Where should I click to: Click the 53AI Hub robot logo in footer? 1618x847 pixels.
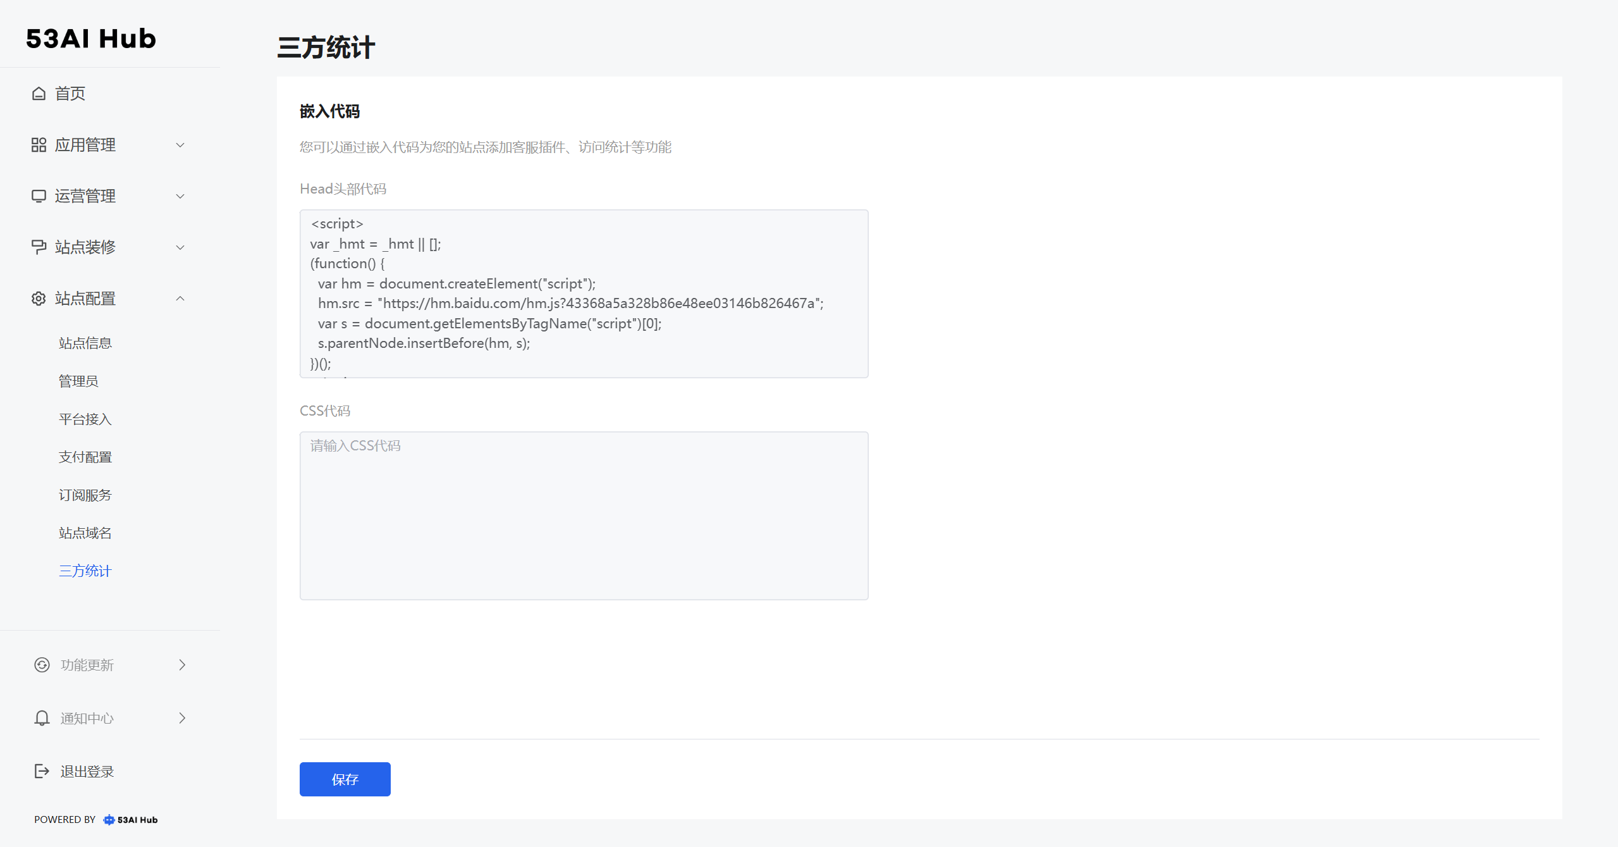point(109,820)
